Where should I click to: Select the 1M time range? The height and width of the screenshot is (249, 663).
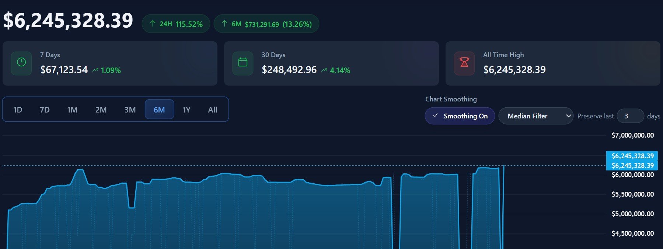[x=72, y=110]
